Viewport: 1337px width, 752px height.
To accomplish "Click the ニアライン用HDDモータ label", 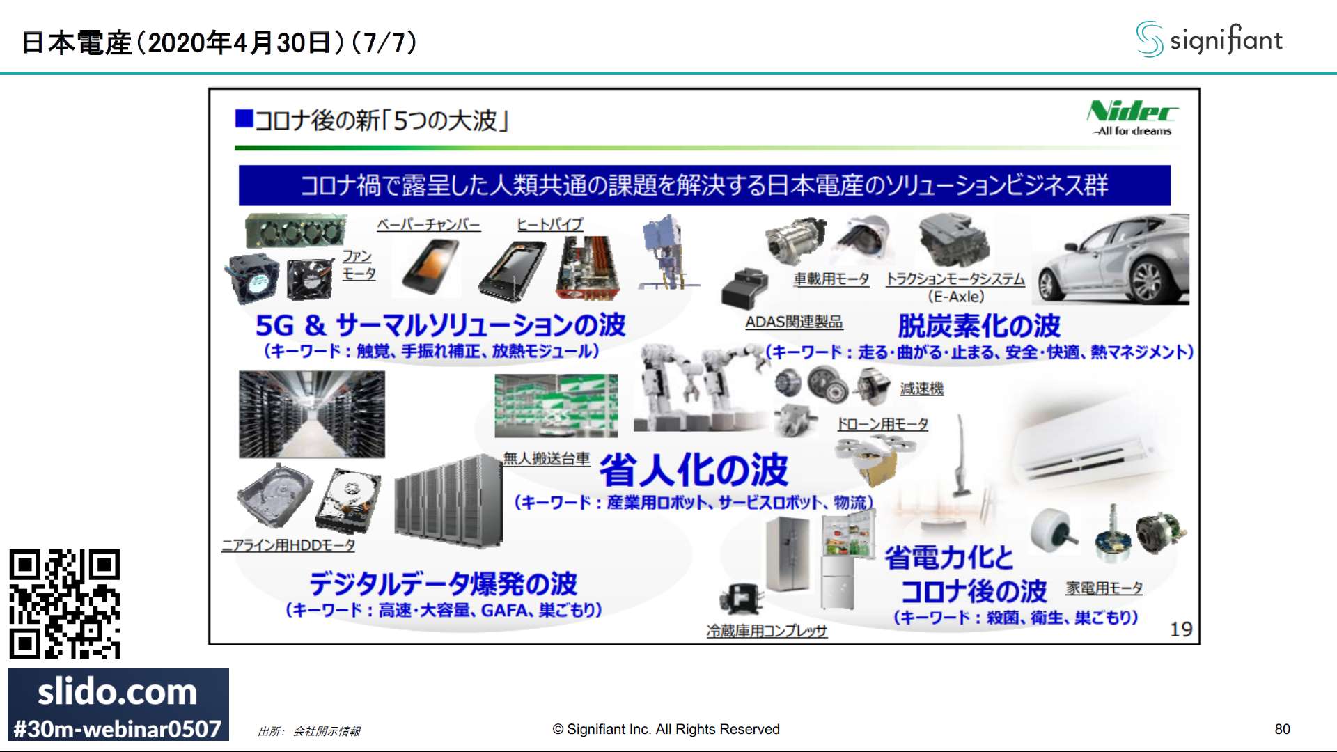I will click(288, 545).
